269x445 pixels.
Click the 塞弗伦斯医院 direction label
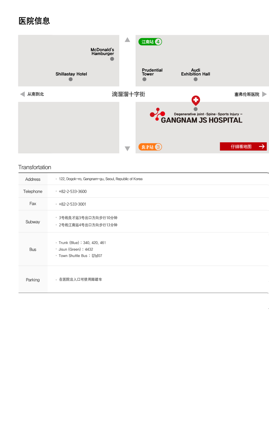tap(247, 95)
